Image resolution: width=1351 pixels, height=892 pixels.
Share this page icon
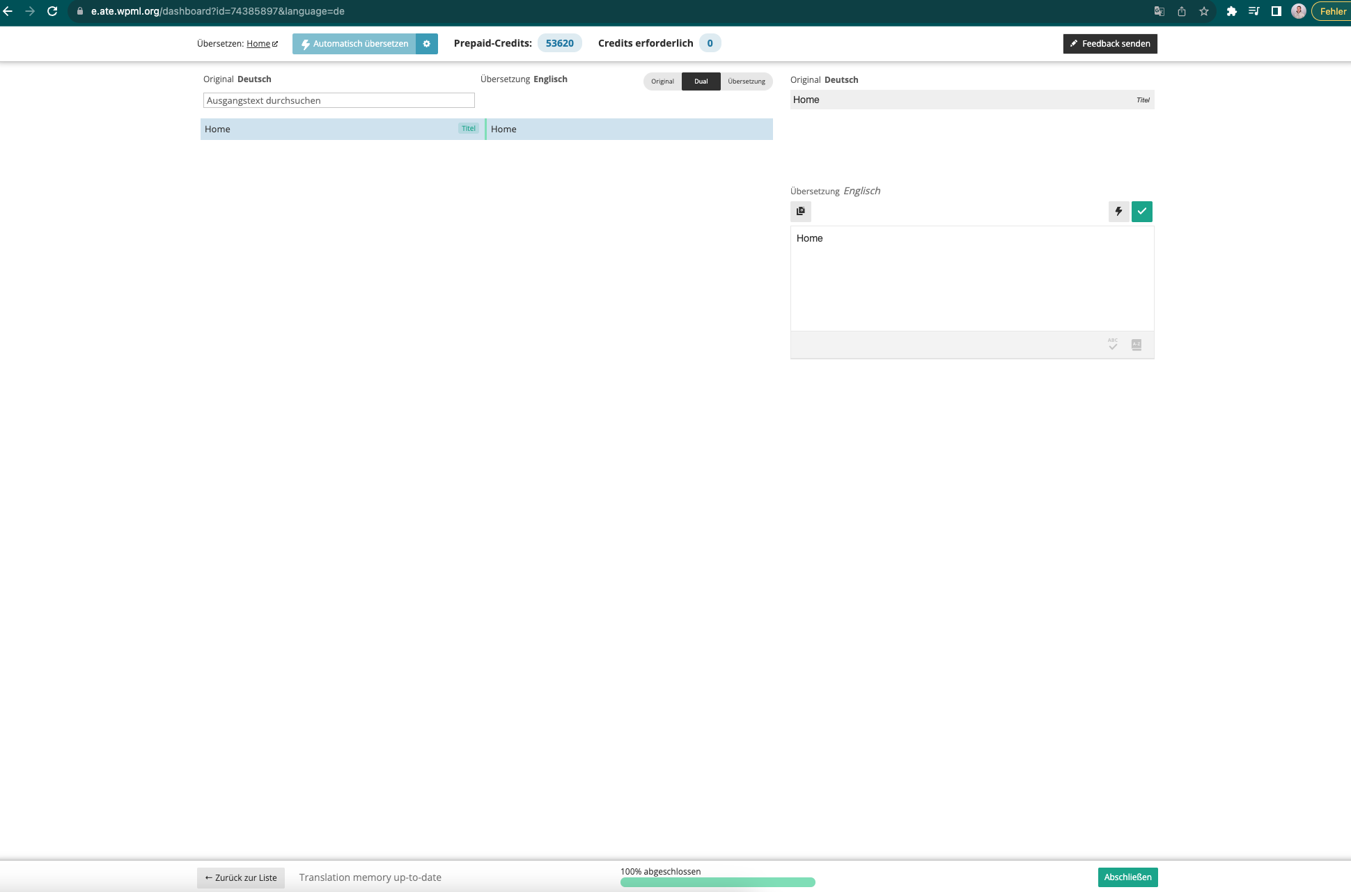point(1182,11)
